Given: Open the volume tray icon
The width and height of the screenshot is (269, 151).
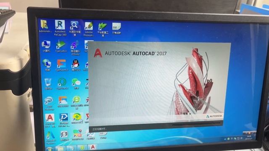Looking at the screenshot, I should click(241, 138).
